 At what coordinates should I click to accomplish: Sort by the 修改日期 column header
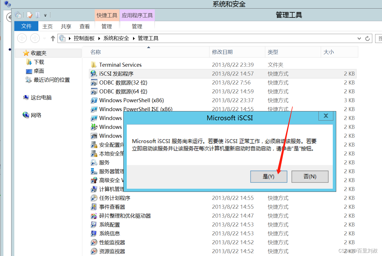[x=237, y=52]
